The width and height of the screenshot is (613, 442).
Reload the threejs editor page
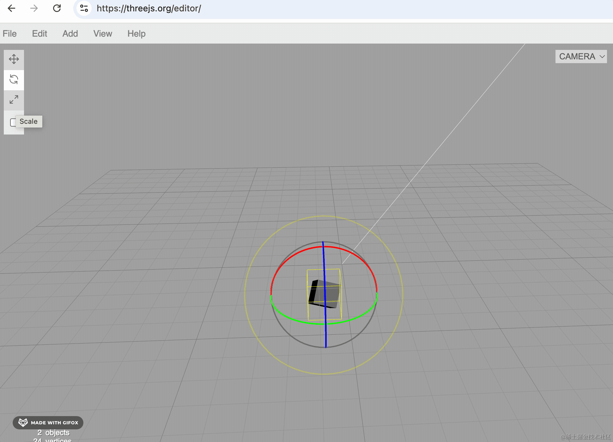[x=57, y=8]
